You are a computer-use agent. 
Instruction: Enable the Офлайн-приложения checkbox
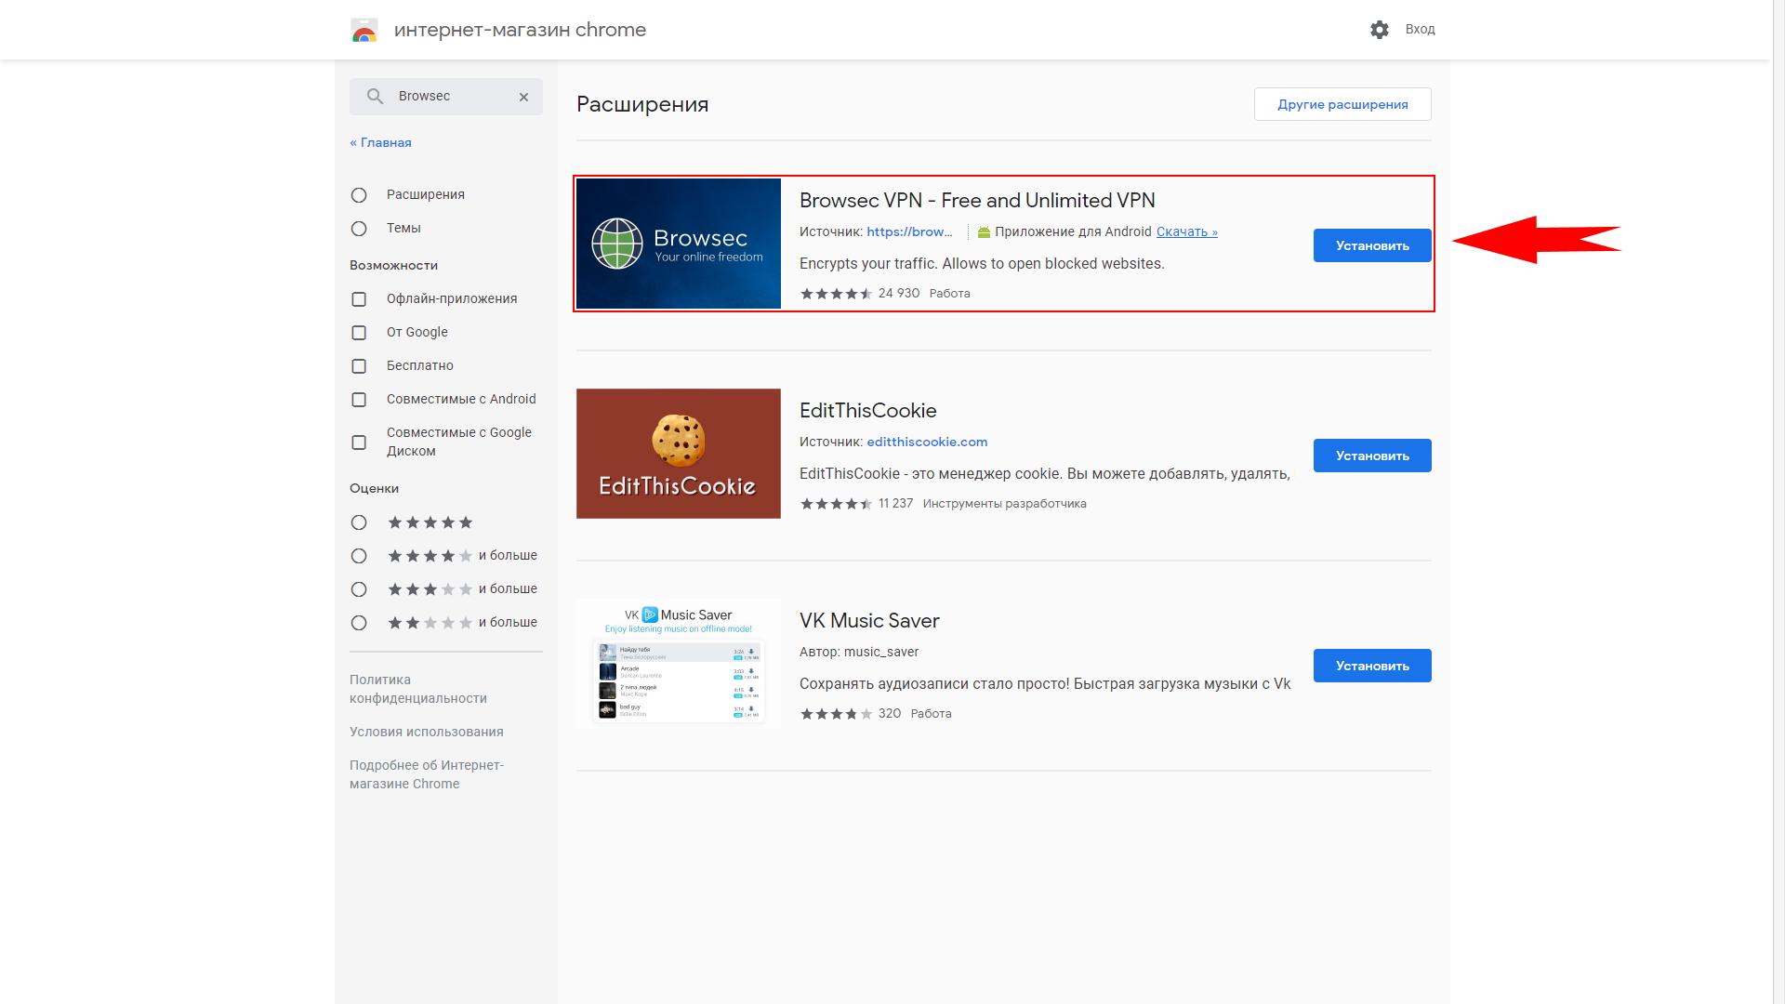pos(359,299)
